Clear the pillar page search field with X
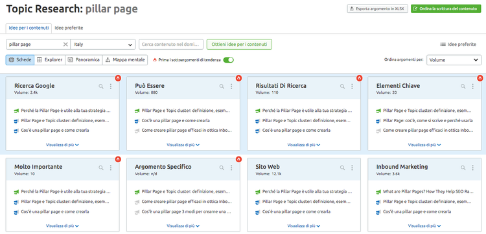Viewport: 486px width, 234px height. point(65,44)
